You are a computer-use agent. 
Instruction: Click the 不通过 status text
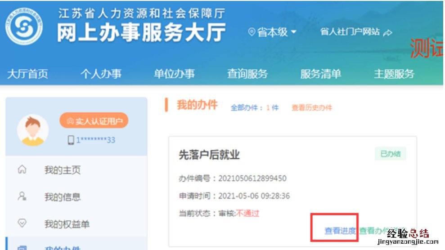tap(247, 213)
